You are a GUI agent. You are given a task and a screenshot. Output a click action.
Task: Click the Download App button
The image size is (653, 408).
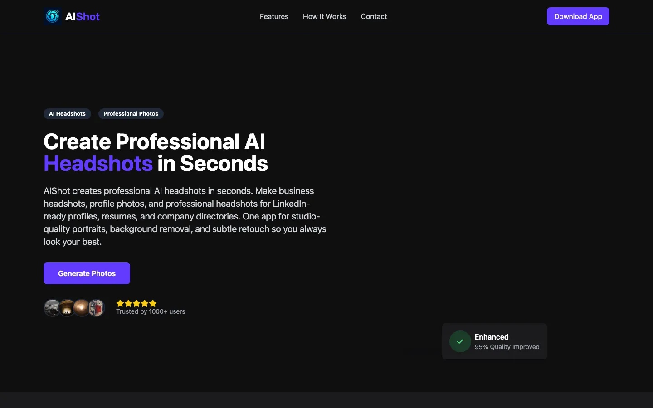[x=578, y=16]
